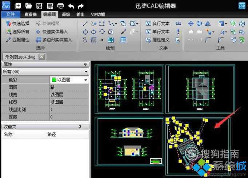Click the insert image icon in 绘制 group
This screenshot has width=248, height=178.
(111, 40)
